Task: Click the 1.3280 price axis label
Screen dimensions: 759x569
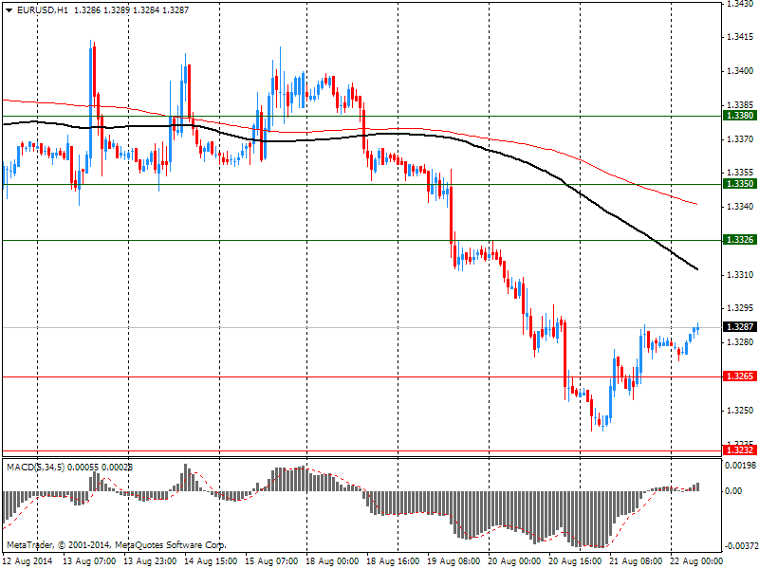Action: (x=740, y=342)
